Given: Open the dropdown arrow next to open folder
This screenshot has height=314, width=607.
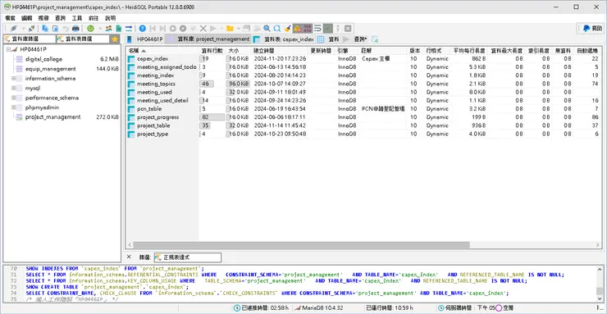Looking at the screenshot, I should 239,28.
